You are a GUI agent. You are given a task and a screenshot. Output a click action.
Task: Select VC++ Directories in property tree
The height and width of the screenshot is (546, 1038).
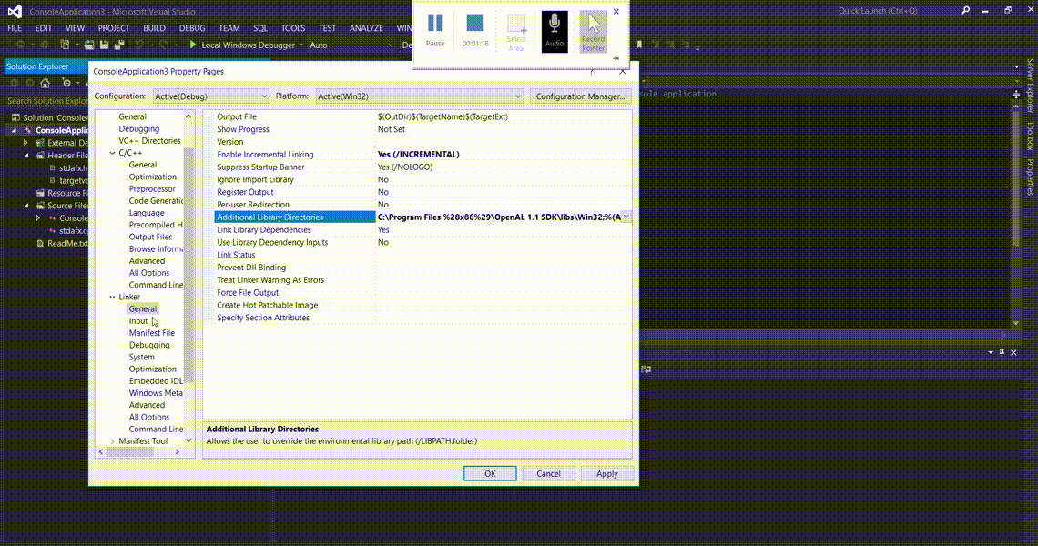click(x=149, y=141)
